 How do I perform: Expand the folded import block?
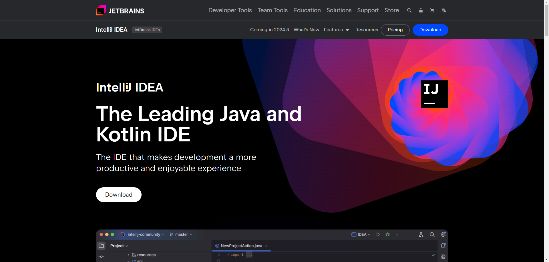coord(249,255)
